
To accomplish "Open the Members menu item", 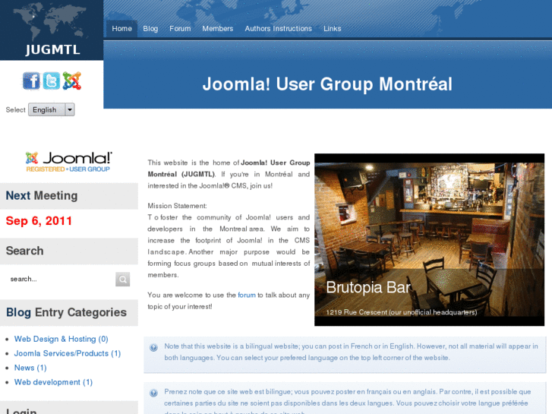I will click(218, 29).
